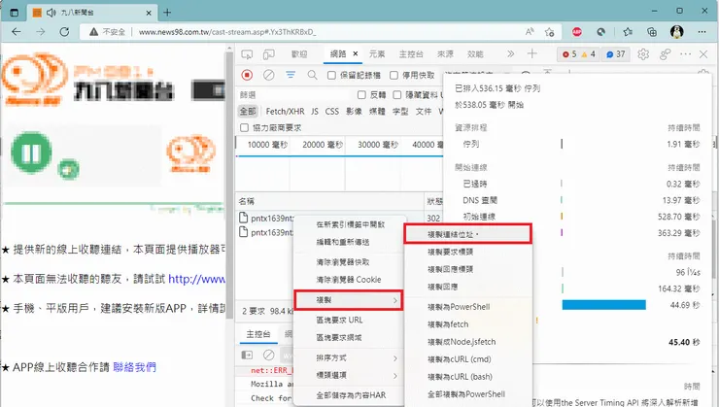
Task: Pause the radio stream on the page
Action: pyautogui.click(x=31, y=153)
